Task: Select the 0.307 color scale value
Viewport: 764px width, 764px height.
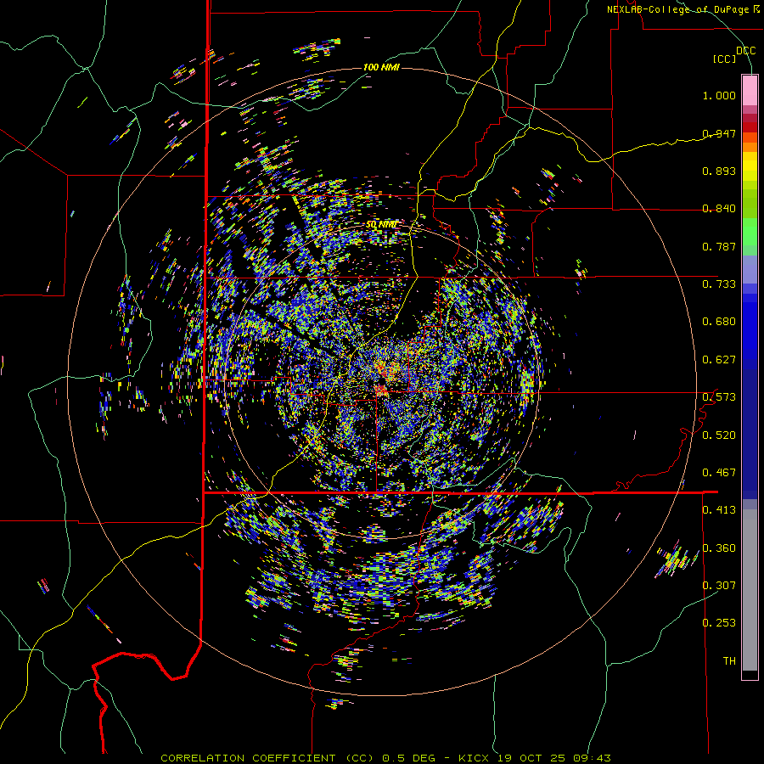Action: pyautogui.click(x=719, y=585)
